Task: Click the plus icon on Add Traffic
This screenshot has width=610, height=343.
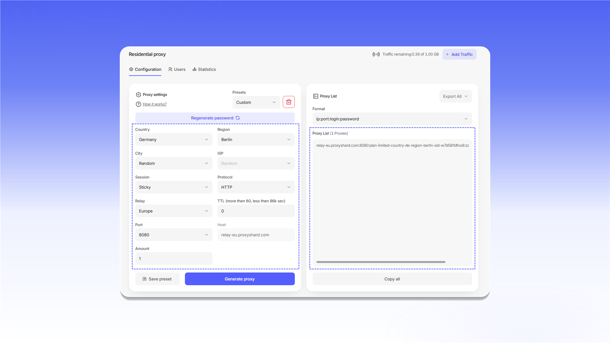Action: coord(447,54)
